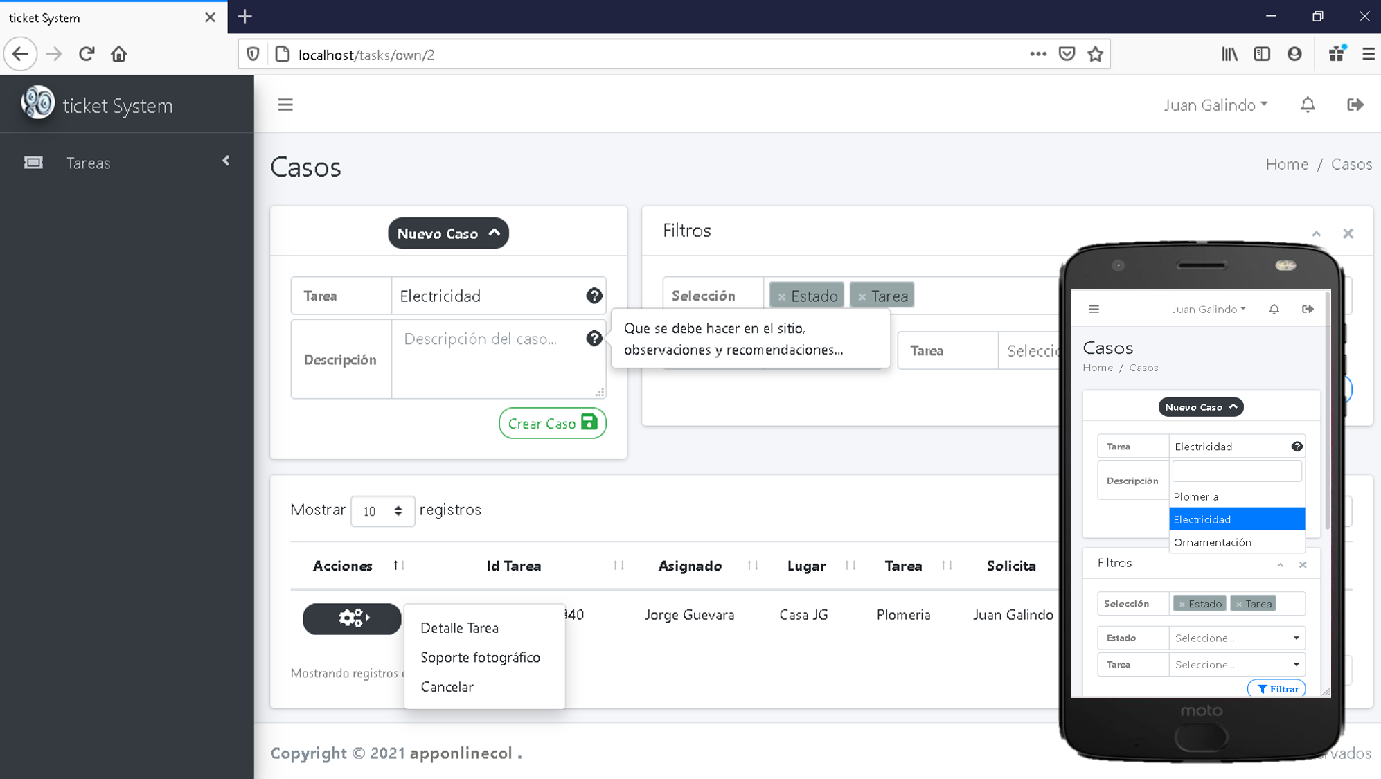Collapse the Filtros panel chevron
Image resolution: width=1381 pixels, height=779 pixels.
pyautogui.click(x=1316, y=233)
